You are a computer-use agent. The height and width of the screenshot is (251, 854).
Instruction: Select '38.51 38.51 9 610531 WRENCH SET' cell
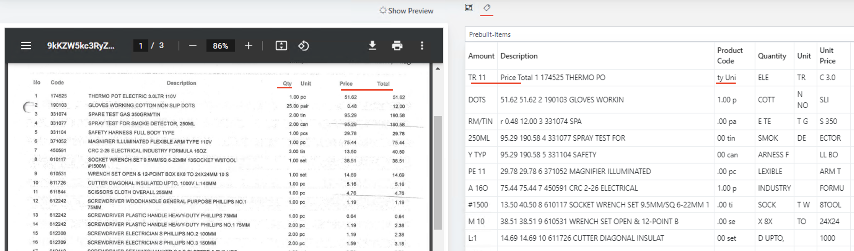click(605, 222)
